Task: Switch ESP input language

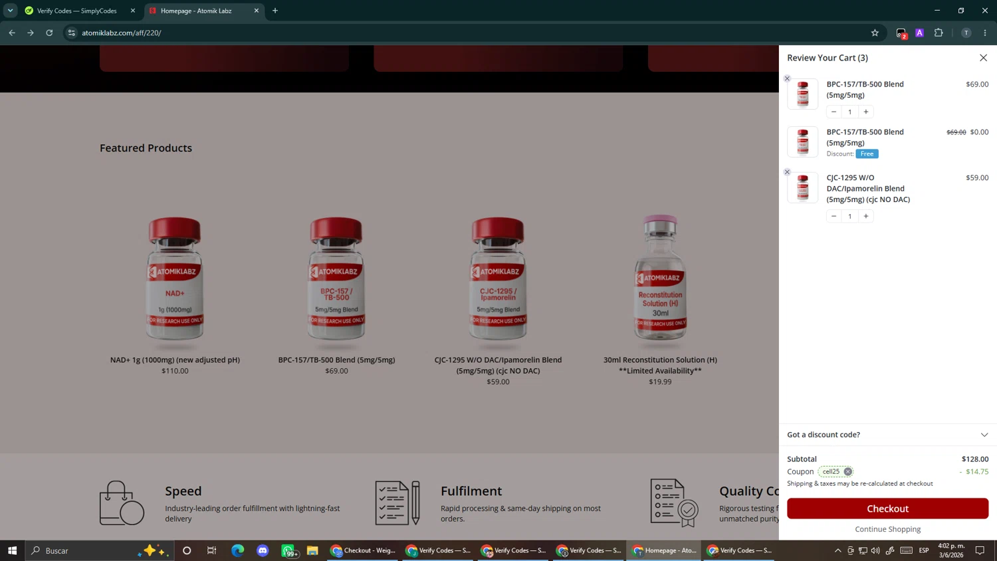Action: tap(924, 550)
